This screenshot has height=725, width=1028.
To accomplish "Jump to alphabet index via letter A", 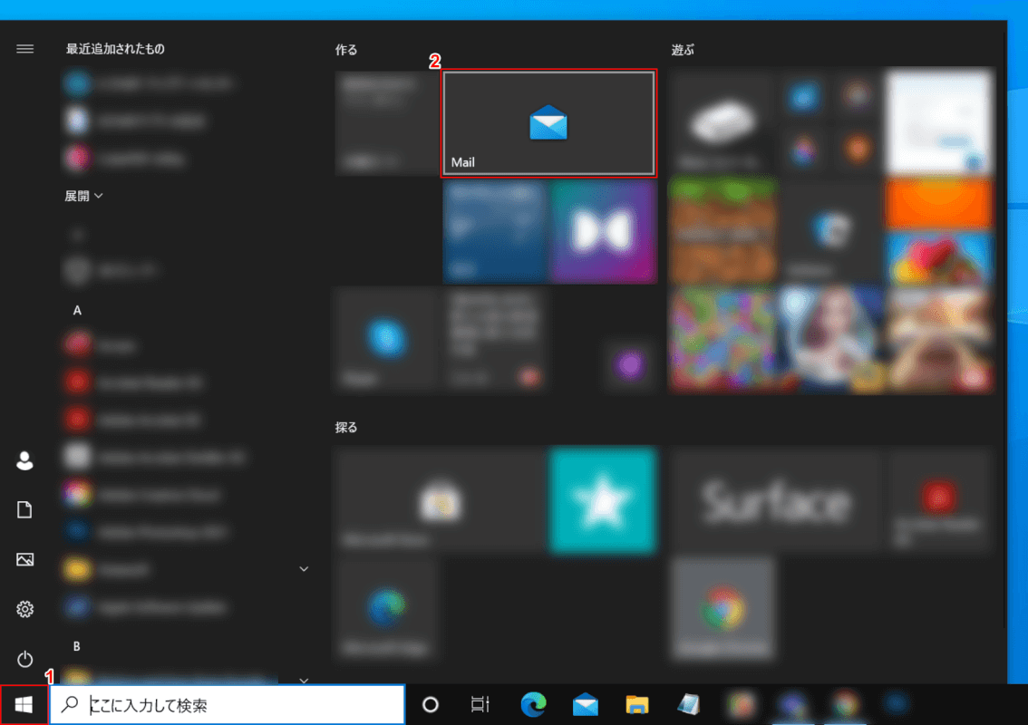I will [77, 310].
